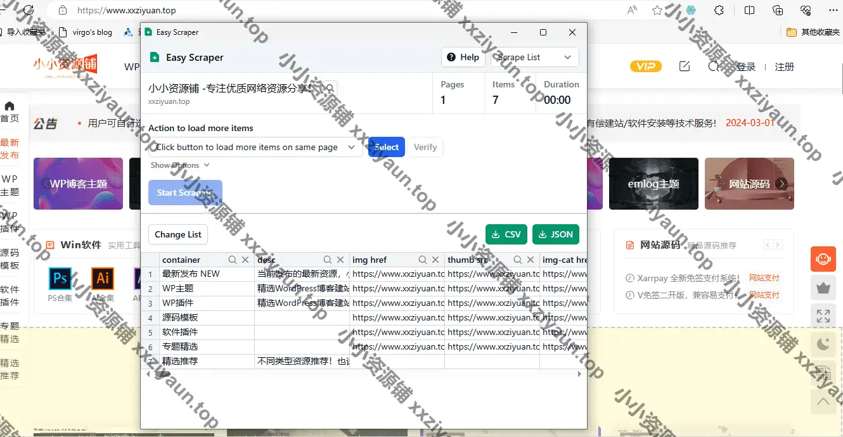This screenshot has width=843, height=437.
Task: Open the load-more action dropdown
Action: point(255,147)
